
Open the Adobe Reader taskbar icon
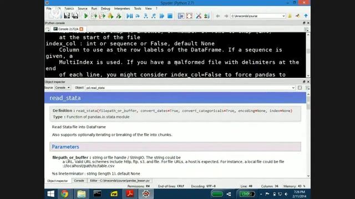click(x=130, y=194)
